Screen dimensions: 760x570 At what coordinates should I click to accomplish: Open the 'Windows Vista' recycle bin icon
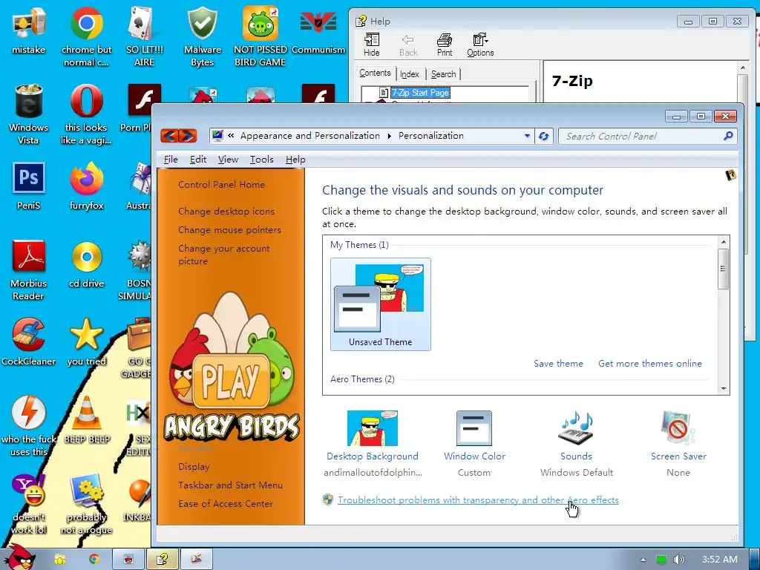(29, 114)
